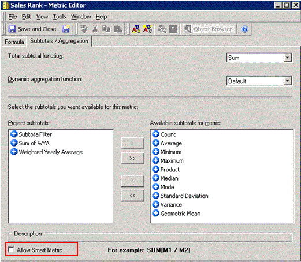Click the Paste icon in toolbar

pos(118,29)
